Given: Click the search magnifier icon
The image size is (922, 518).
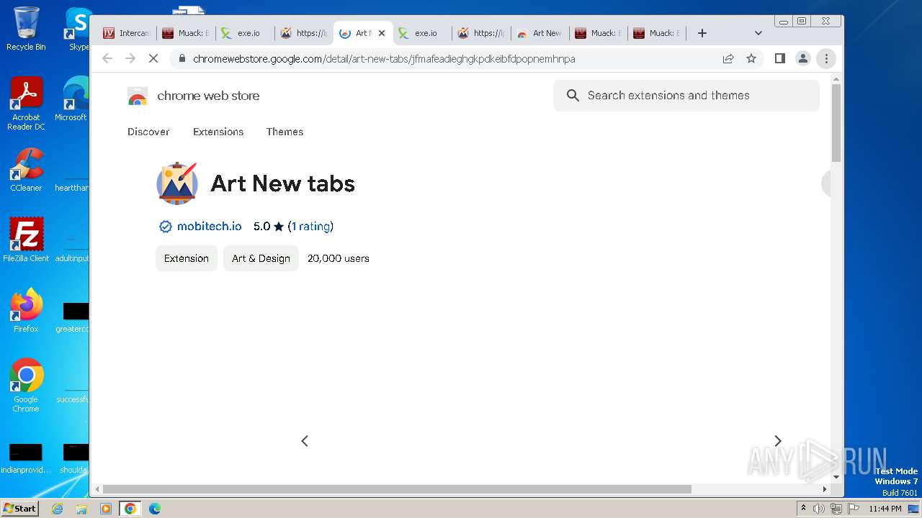Looking at the screenshot, I should pyautogui.click(x=573, y=95).
